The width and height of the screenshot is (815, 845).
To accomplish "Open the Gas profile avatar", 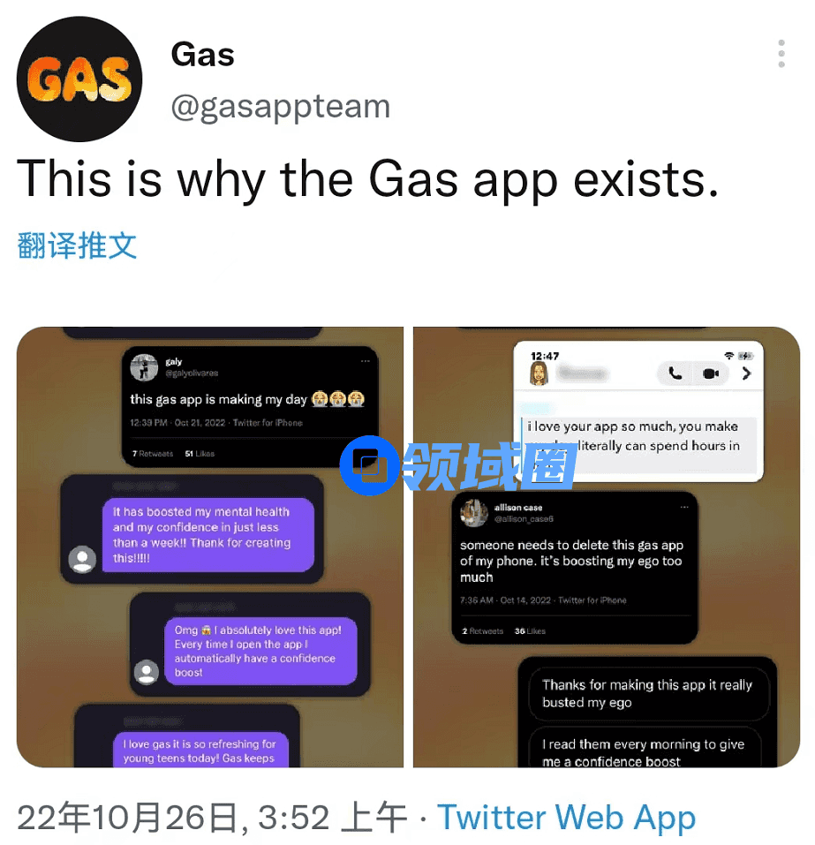I will 79,79.
